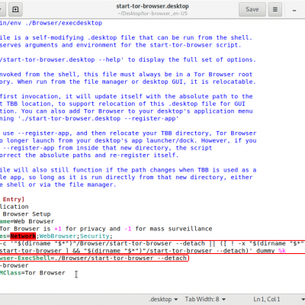305x305 pixels.
Task: Create a new document with the header icon
Action: coord(15,9)
